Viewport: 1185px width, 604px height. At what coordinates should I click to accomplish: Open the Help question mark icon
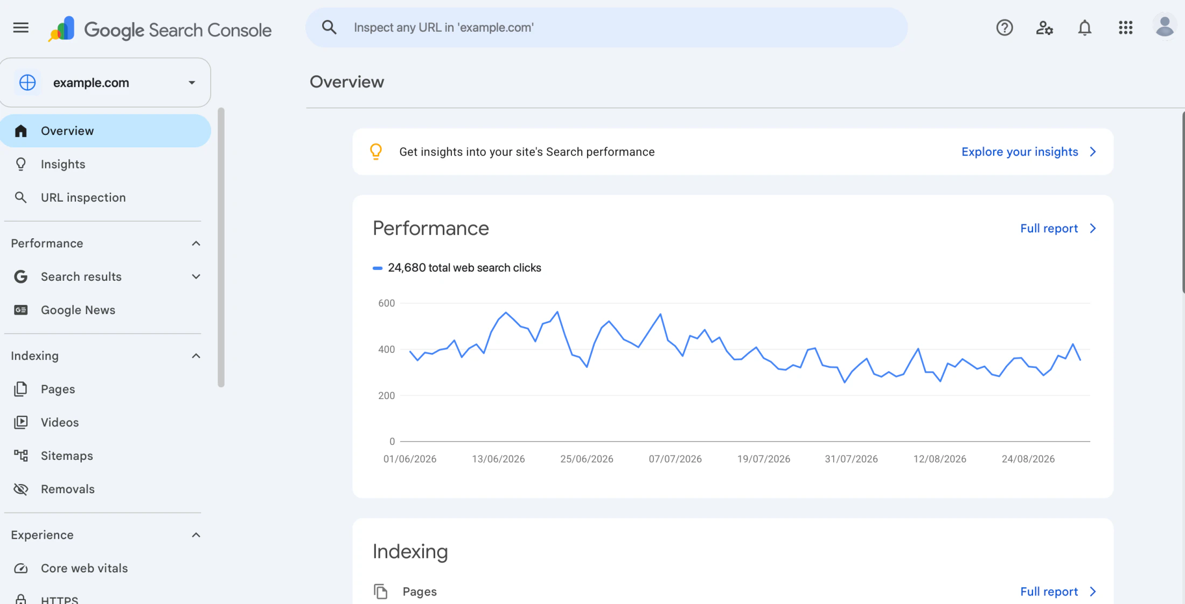tap(1005, 27)
